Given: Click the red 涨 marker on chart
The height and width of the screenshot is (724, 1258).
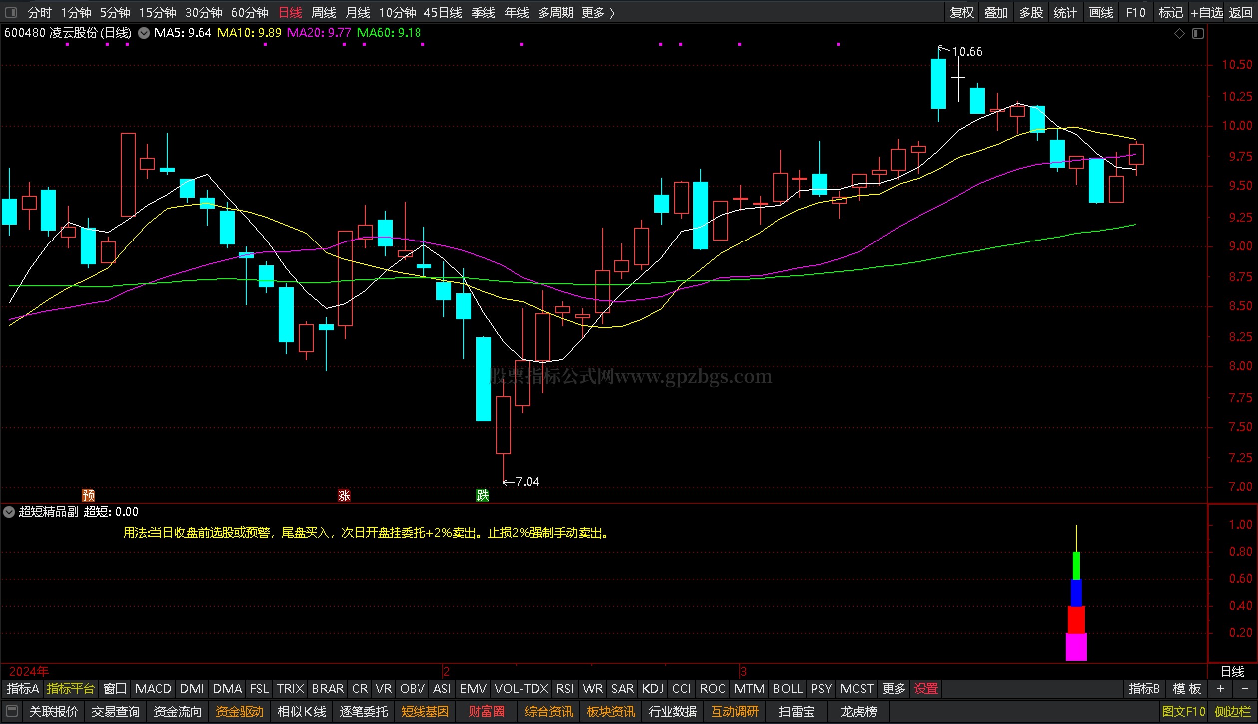Looking at the screenshot, I should (x=344, y=495).
